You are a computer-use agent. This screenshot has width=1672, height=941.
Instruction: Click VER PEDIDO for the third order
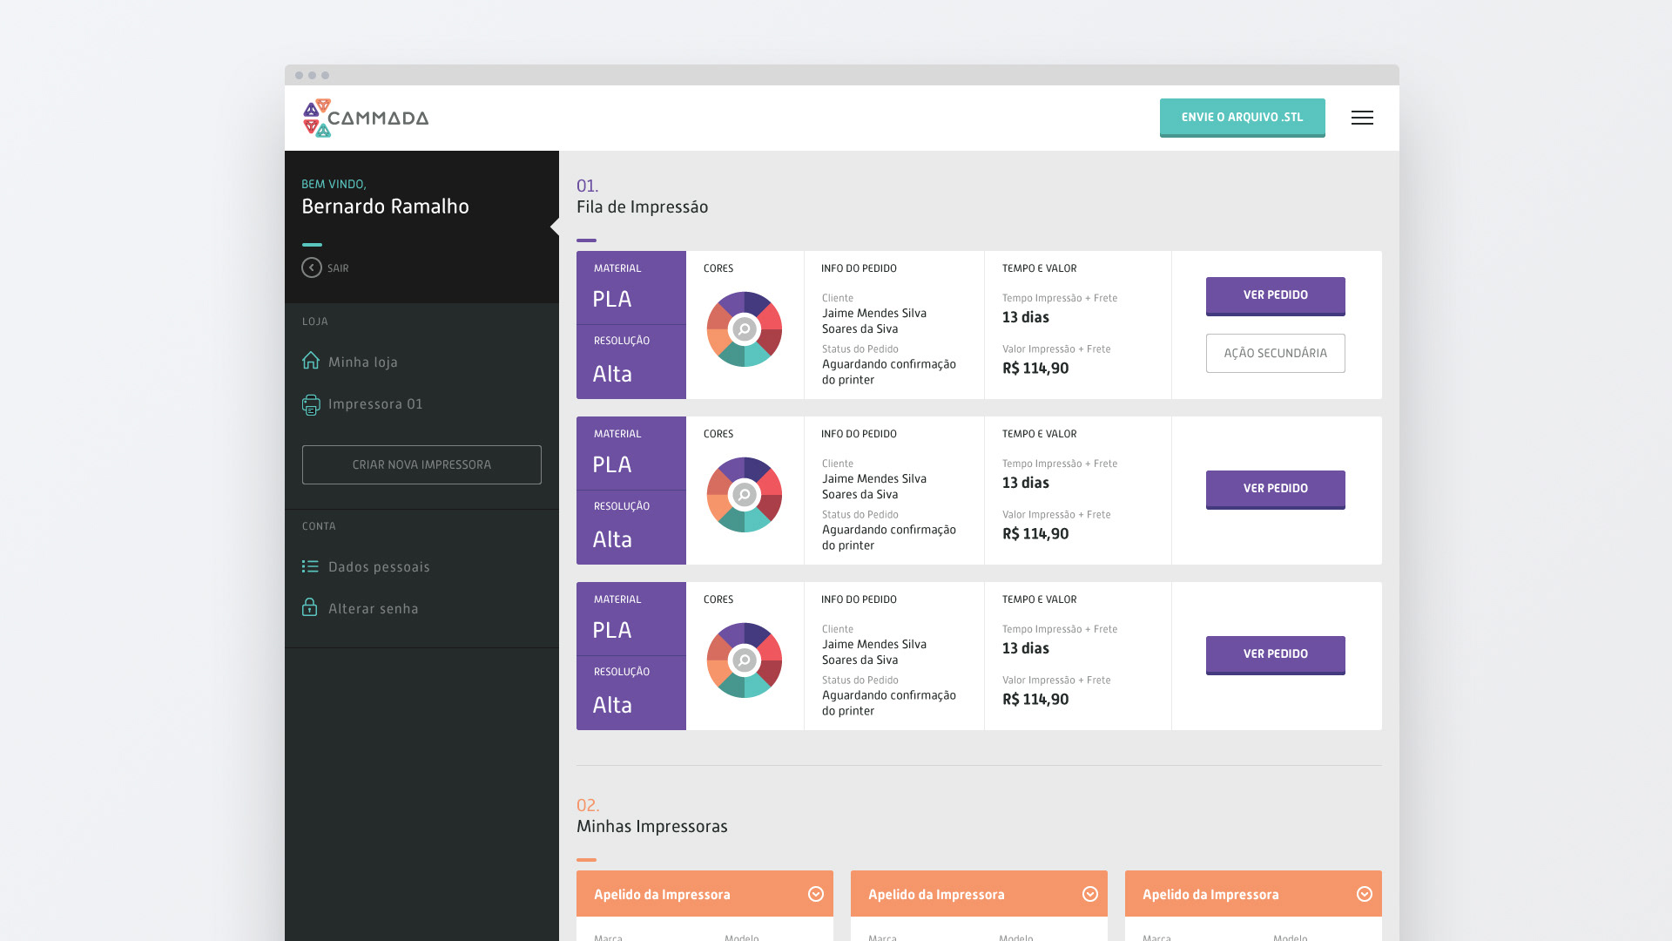pyautogui.click(x=1275, y=655)
